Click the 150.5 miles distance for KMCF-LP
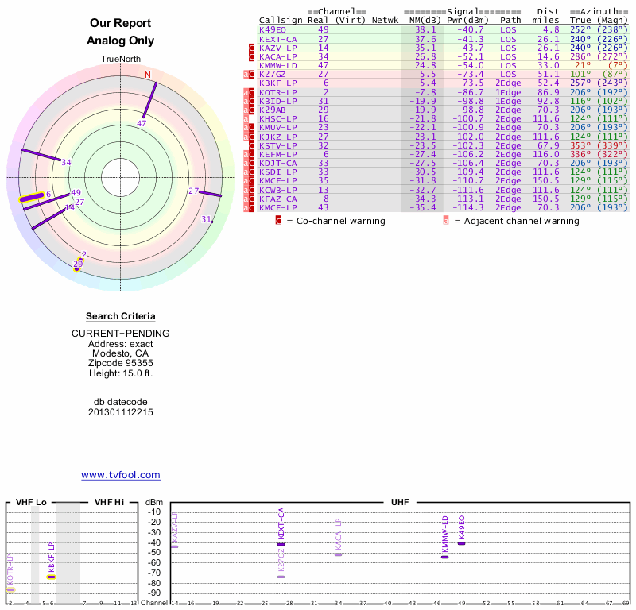The image size is (636, 610). 545,180
